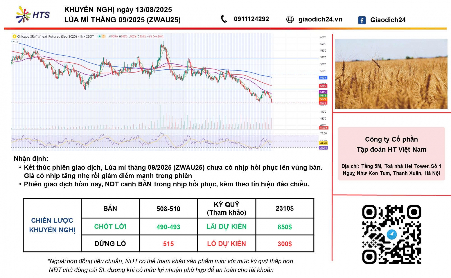Click the 490-493 take profit cell
451x278 pixels.
[168, 227]
